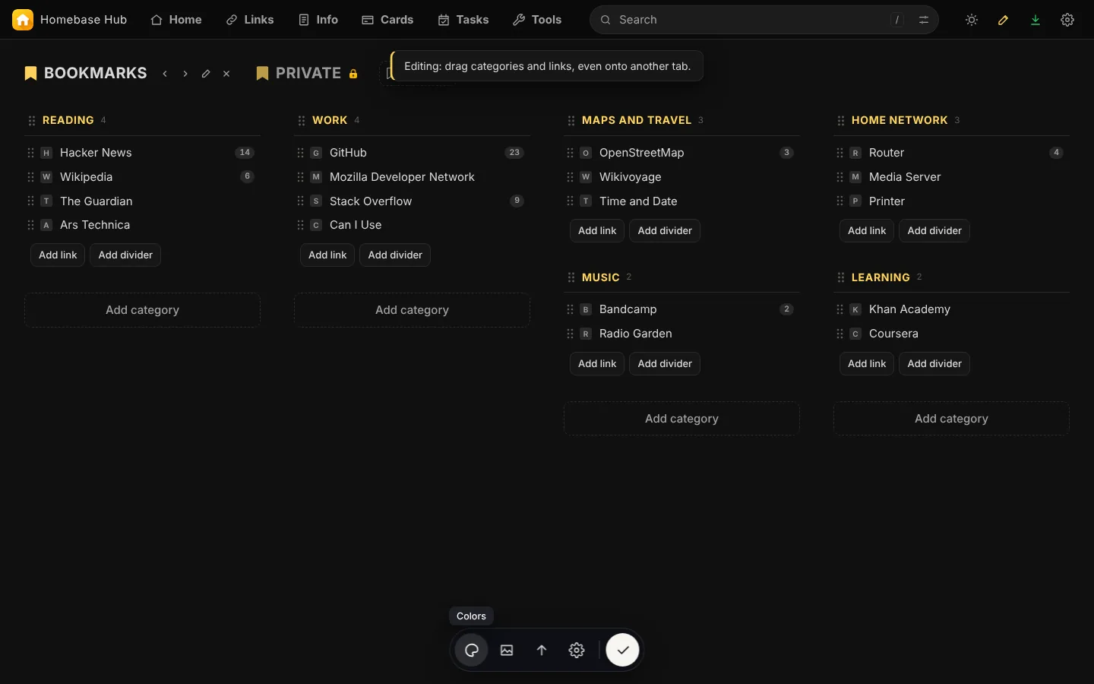Open the background image button in bottom toolbar
This screenshot has height=684, width=1094.
[507, 650]
